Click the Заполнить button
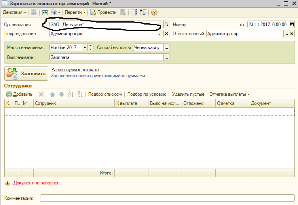The image size is (298, 205). pyautogui.click(x=26, y=74)
